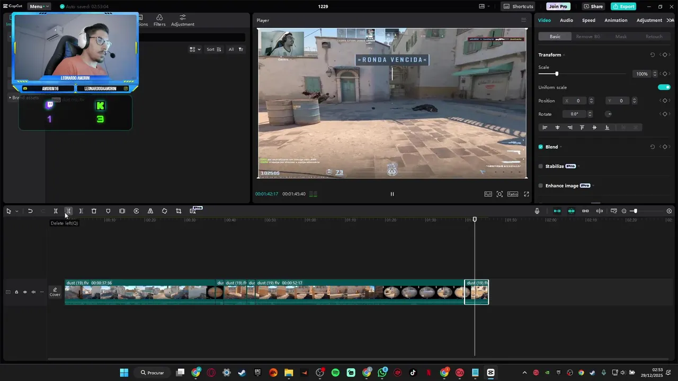The image size is (678, 381).
Task: Toggle clip linkage with the chain icon
Action: pyautogui.click(x=585, y=211)
